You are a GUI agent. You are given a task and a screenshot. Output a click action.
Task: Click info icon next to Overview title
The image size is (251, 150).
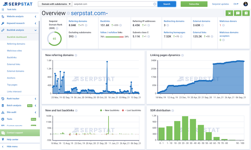(x=68, y=13)
